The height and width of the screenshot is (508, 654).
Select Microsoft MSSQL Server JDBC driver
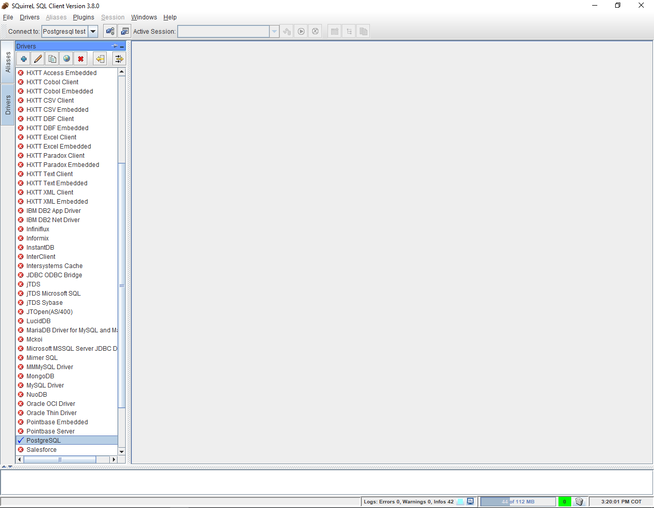pyautogui.click(x=67, y=349)
